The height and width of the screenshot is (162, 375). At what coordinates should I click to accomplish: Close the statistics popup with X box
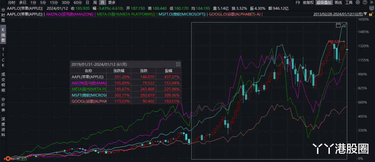click(178, 64)
